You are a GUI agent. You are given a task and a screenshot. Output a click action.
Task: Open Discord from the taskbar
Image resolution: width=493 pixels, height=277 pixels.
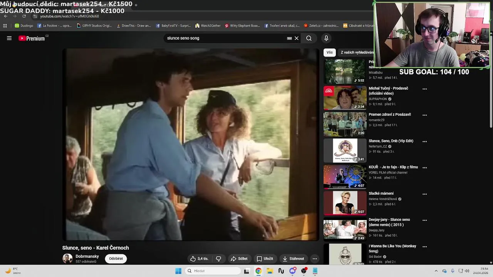click(293, 271)
